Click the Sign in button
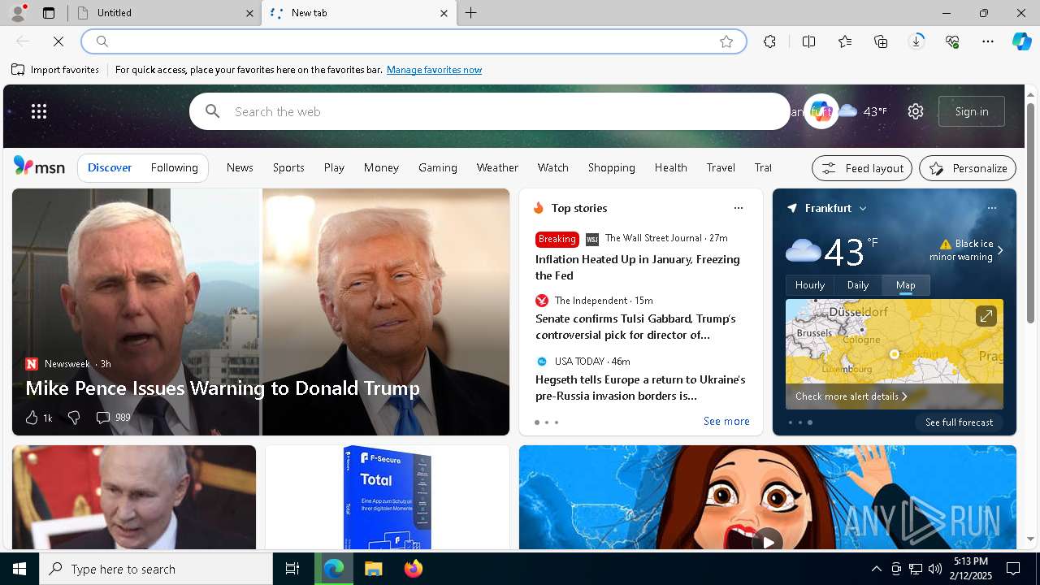Viewport: 1040px width, 585px height. [x=972, y=111]
